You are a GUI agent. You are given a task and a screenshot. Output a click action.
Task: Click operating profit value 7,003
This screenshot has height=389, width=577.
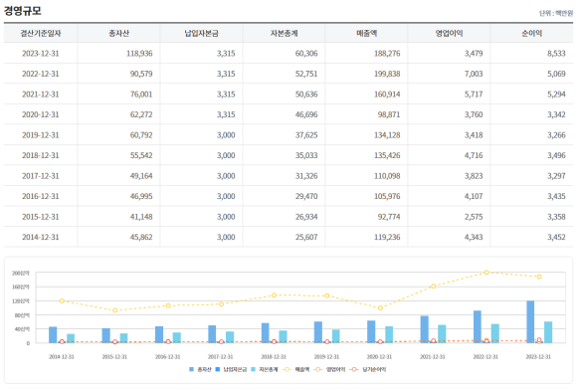tap(474, 74)
